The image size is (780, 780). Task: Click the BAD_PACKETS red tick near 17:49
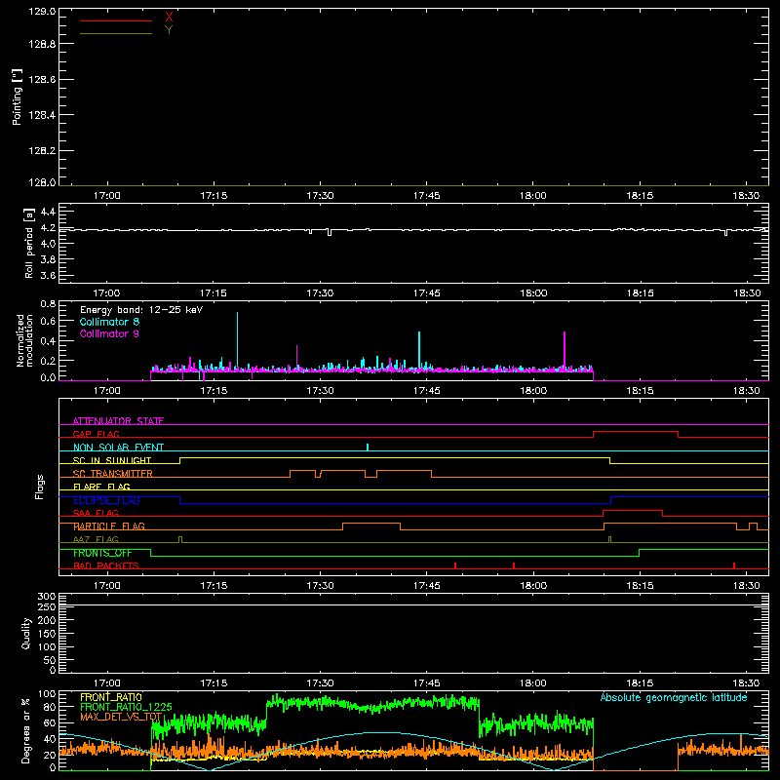tap(455, 565)
